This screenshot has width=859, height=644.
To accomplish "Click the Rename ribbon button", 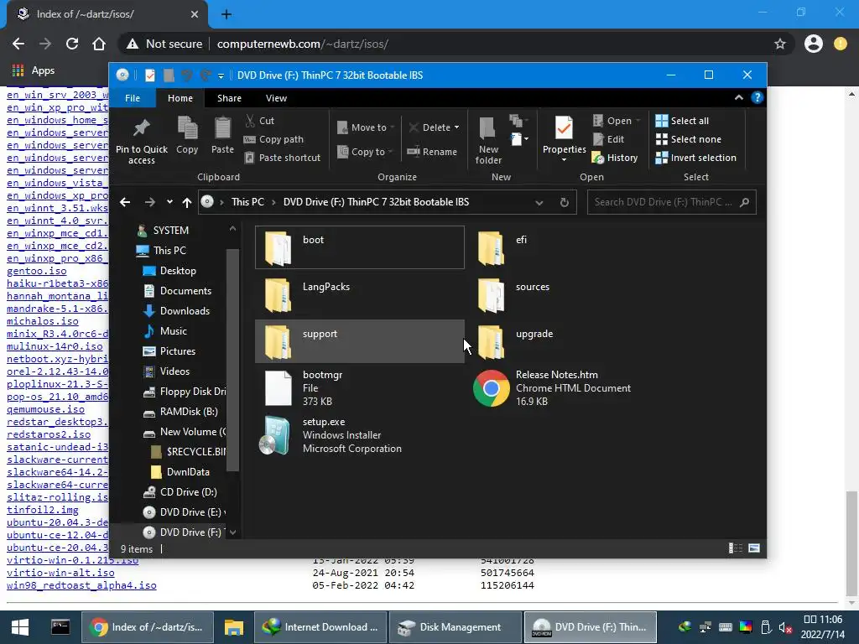I will [432, 152].
